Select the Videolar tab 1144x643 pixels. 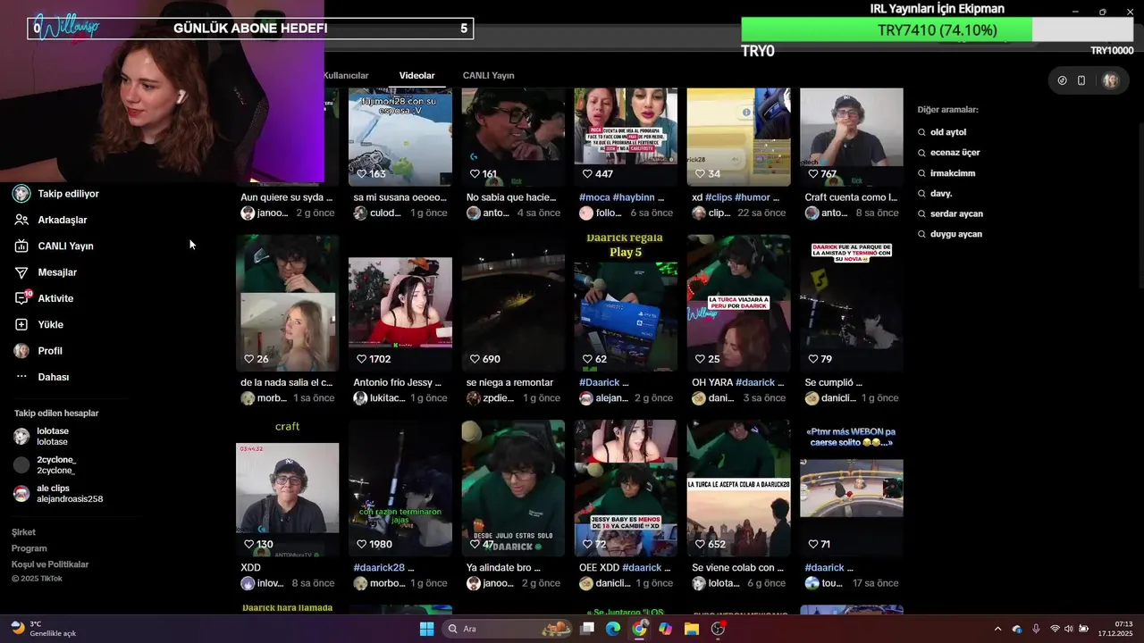tap(416, 76)
